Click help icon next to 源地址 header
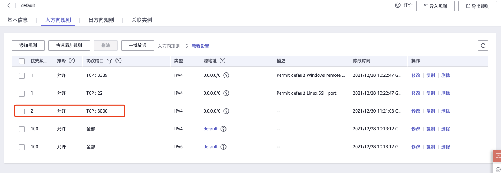501x173 pixels. pos(222,61)
